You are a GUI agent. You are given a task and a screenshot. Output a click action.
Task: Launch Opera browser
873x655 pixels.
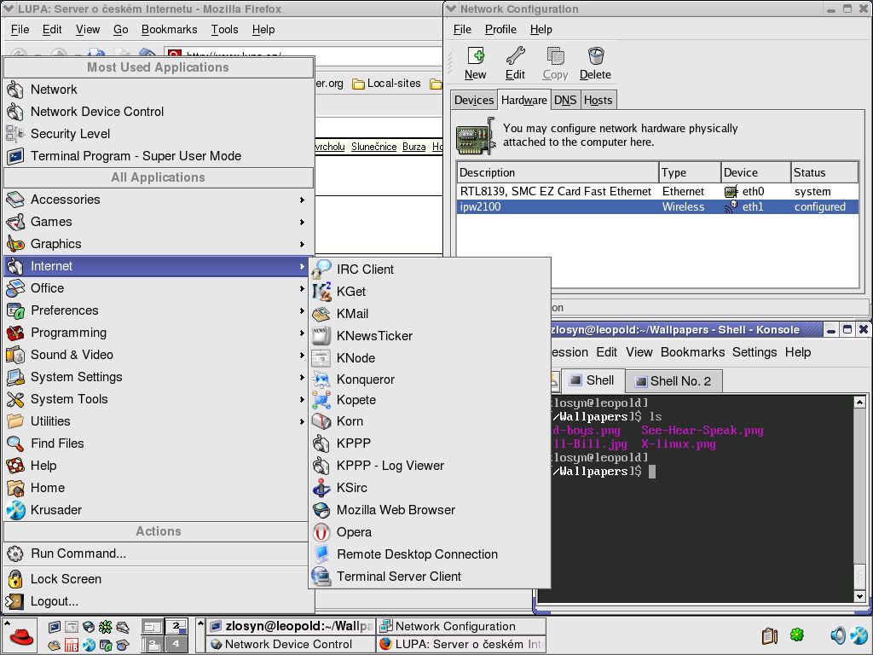pos(430,532)
